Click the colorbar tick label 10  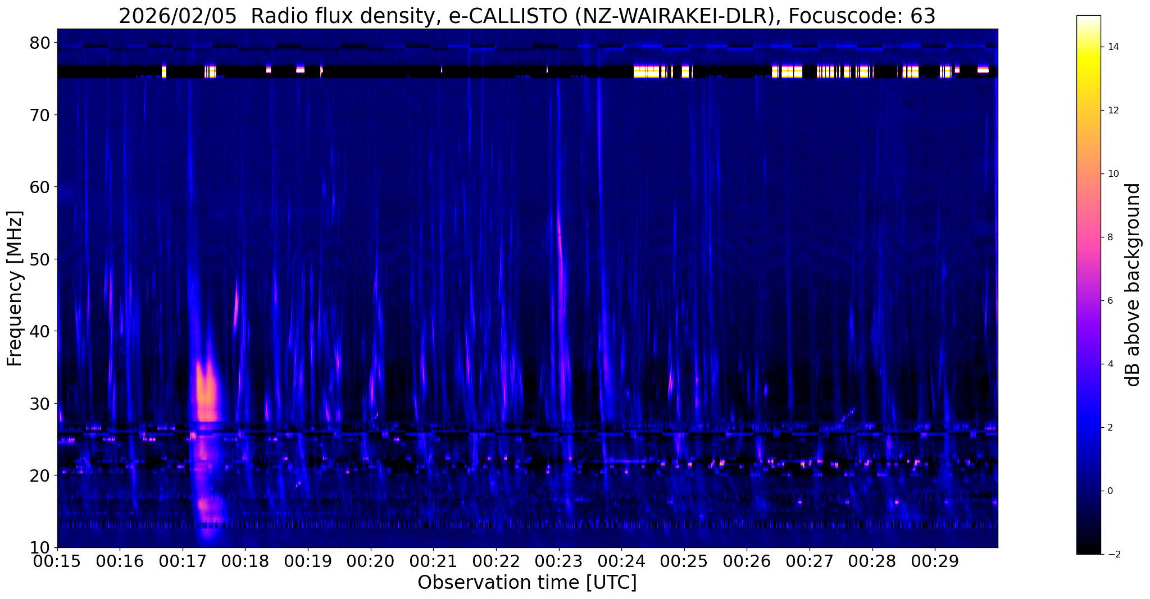pos(1113,174)
